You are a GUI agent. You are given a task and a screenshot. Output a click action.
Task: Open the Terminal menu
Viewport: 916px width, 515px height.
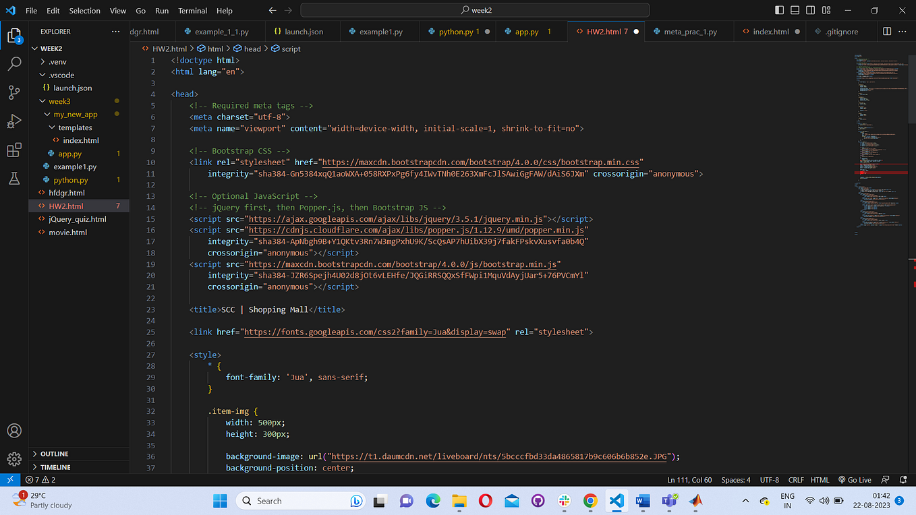(x=192, y=10)
